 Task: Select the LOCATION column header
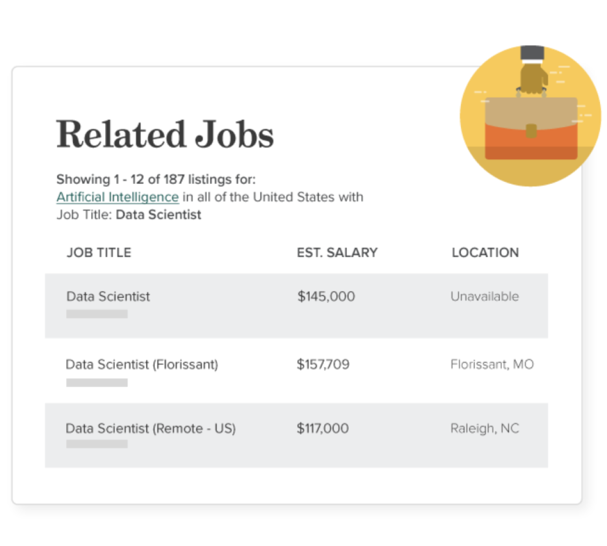pos(485,252)
